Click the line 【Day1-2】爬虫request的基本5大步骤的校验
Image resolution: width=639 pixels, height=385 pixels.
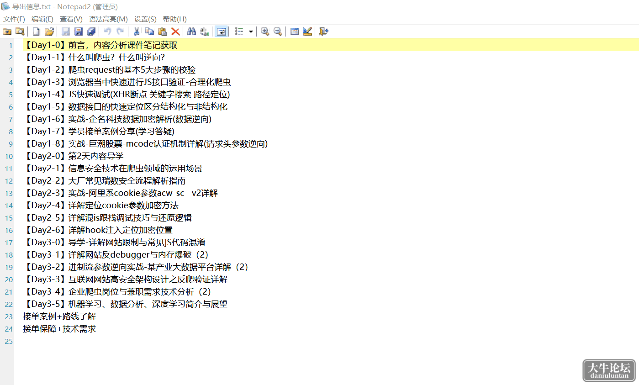coord(109,70)
